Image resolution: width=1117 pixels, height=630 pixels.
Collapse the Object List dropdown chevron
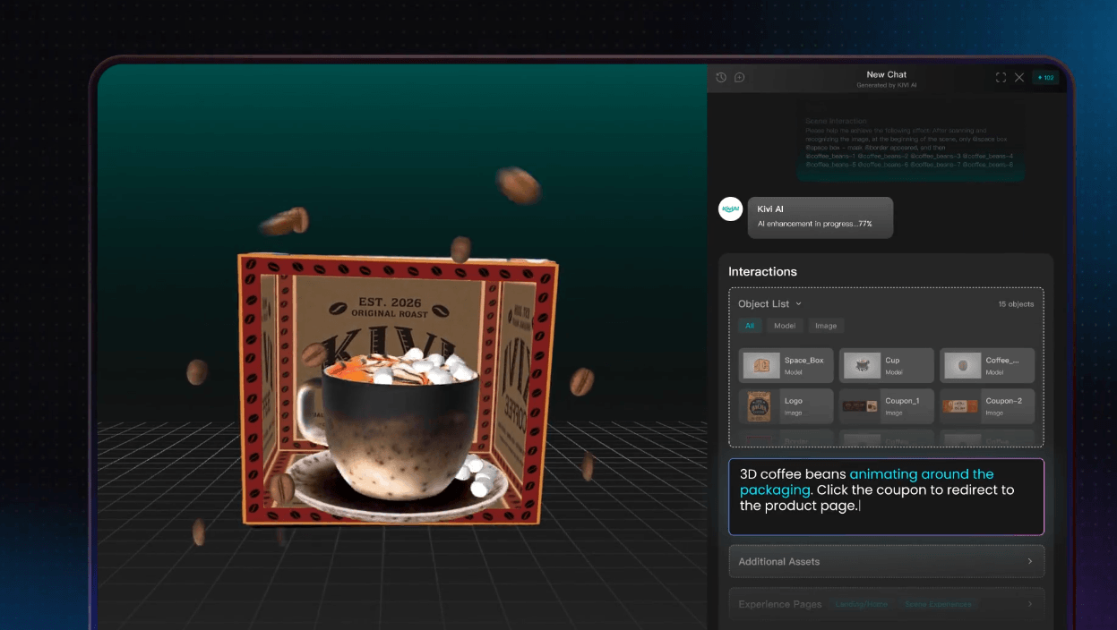pyautogui.click(x=799, y=304)
